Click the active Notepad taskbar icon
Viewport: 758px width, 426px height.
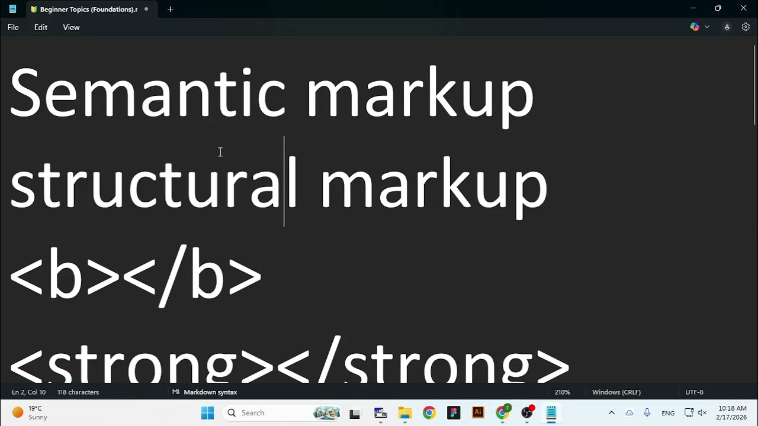click(551, 413)
